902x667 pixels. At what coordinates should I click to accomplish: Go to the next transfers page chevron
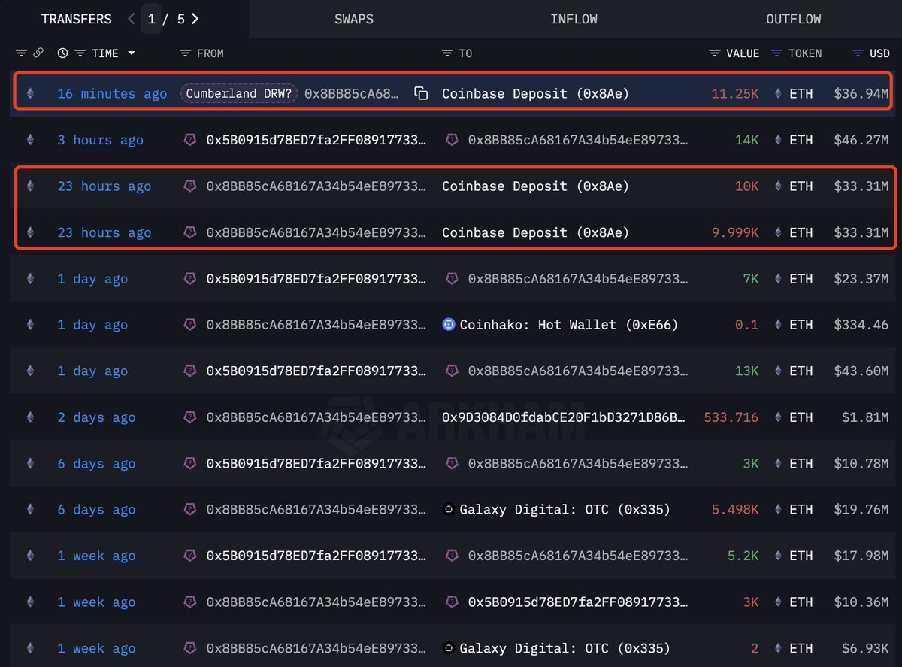pyautogui.click(x=195, y=19)
